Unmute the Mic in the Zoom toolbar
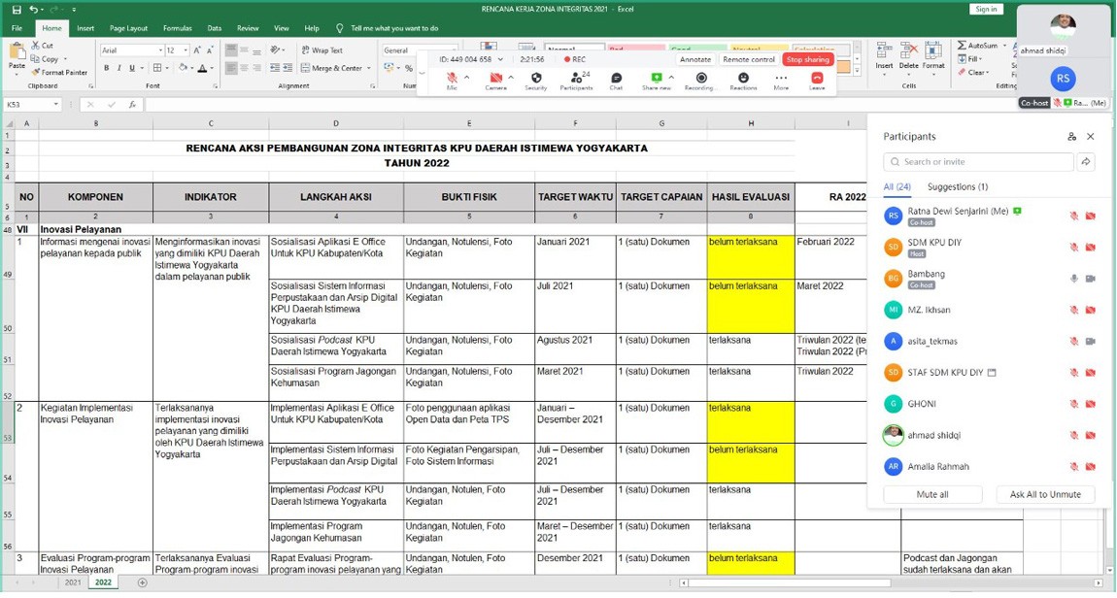The image size is (1117, 598). [x=452, y=78]
